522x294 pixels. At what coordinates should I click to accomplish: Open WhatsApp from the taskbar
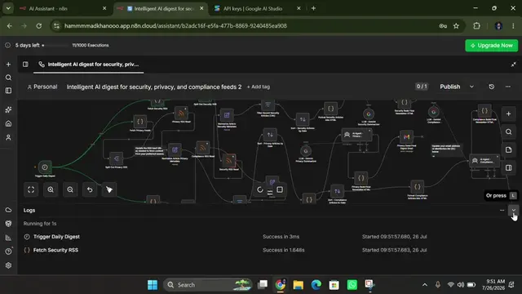pyautogui.click(x=352, y=285)
